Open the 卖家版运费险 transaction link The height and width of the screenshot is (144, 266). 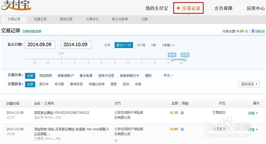[x=61, y=112]
